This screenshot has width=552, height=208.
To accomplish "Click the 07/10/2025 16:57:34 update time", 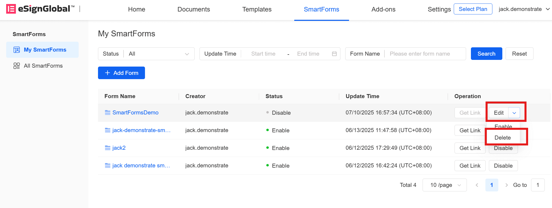I will [x=388, y=113].
